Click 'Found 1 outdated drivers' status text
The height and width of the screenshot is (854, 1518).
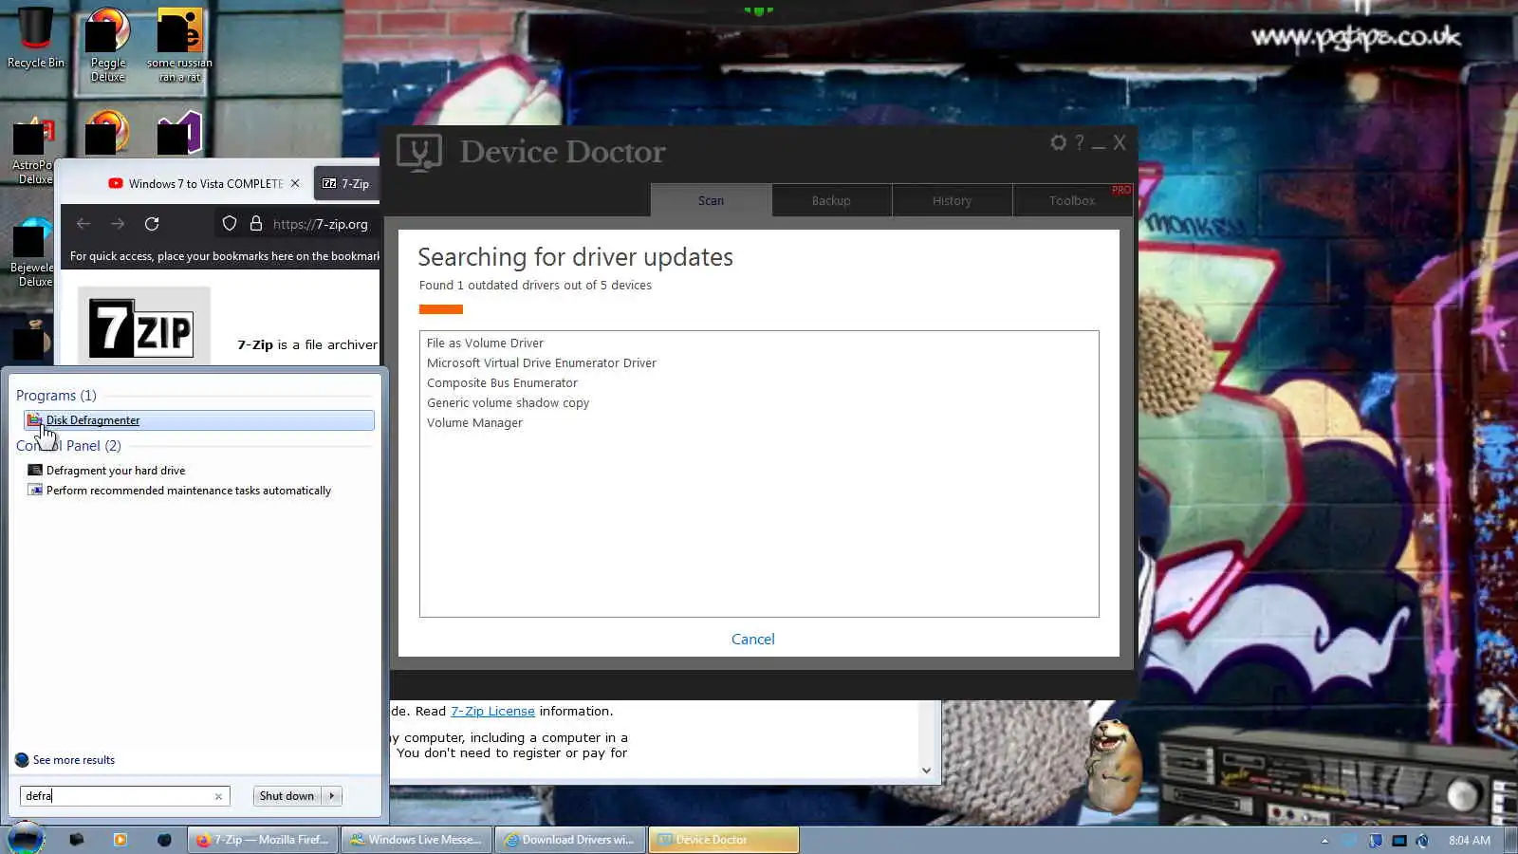[535, 286]
